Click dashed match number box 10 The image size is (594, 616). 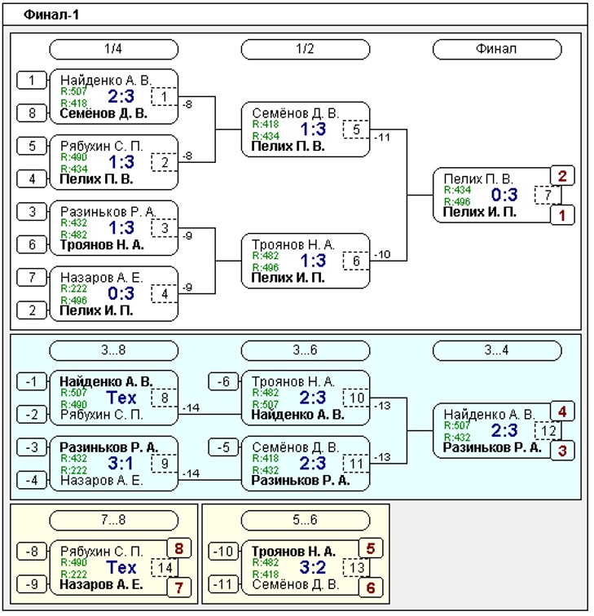click(356, 398)
